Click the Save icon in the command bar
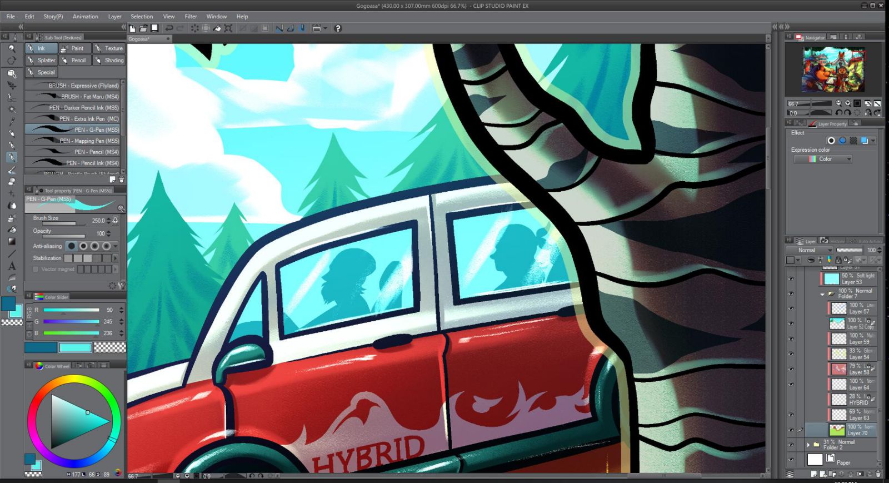Image resolution: width=889 pixels, height=483 pixels. pyautogui.click(x=154, y=28)
